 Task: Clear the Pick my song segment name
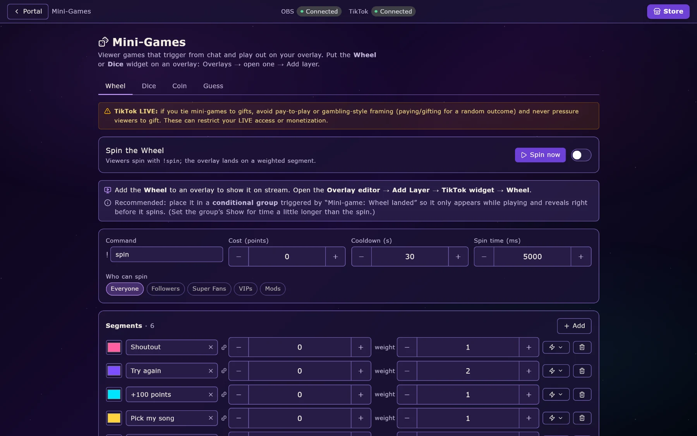pyautogui.click(x=211, y=418)
